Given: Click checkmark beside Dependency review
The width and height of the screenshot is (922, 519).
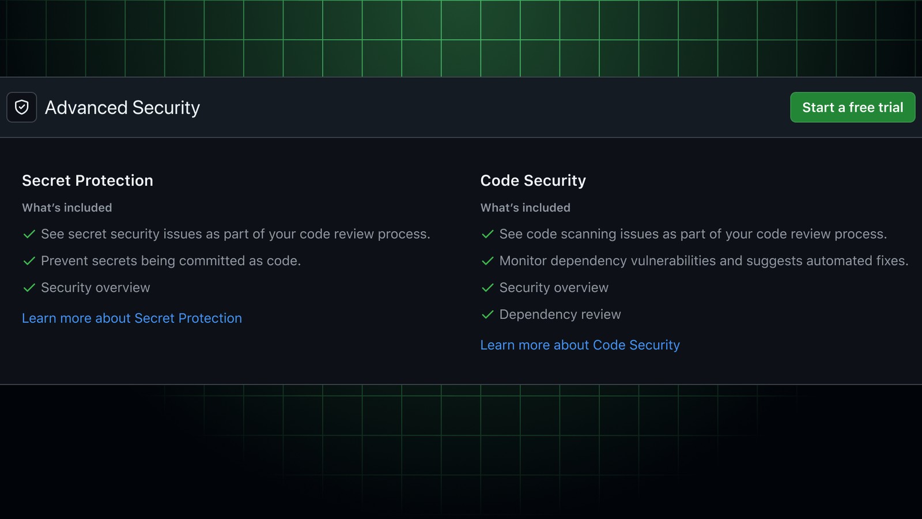Looking at the screenshot, I should [488, 315].
